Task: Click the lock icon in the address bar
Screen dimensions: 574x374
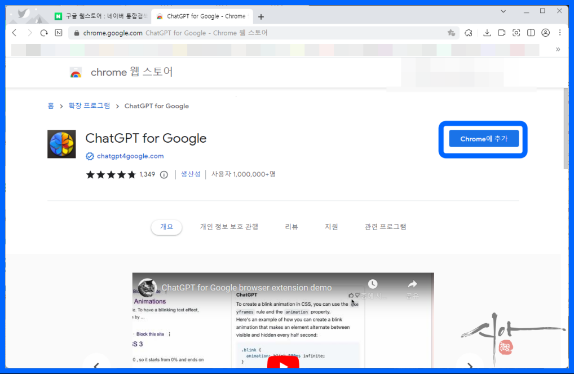Action: coord(77,33)
